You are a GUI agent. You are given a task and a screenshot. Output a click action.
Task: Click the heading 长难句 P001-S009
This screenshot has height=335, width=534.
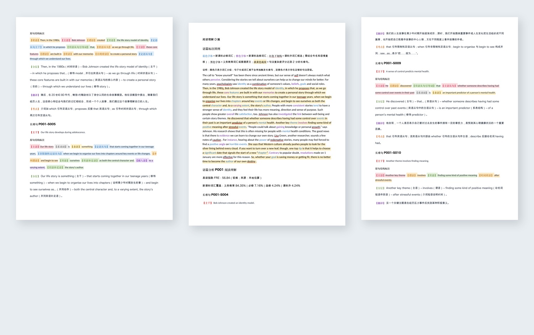pos(388,63)
